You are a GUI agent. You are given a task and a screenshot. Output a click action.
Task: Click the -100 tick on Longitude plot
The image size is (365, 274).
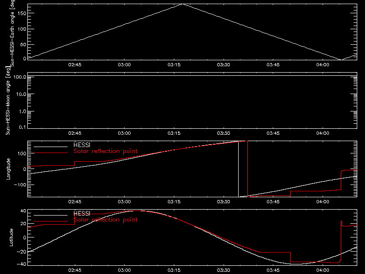(20, 184)
